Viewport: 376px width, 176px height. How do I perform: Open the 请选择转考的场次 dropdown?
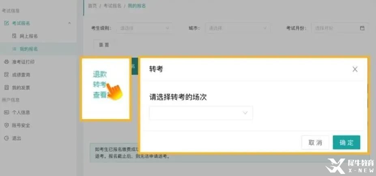(201, 113)
